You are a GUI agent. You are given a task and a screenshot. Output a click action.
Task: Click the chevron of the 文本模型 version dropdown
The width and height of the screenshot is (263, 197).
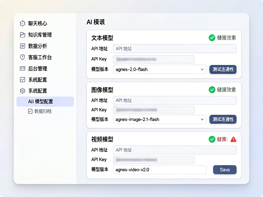point(202,69)
